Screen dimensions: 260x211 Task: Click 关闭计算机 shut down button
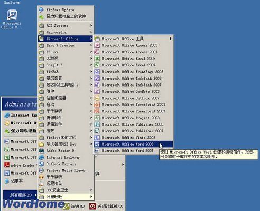point(106,206)
